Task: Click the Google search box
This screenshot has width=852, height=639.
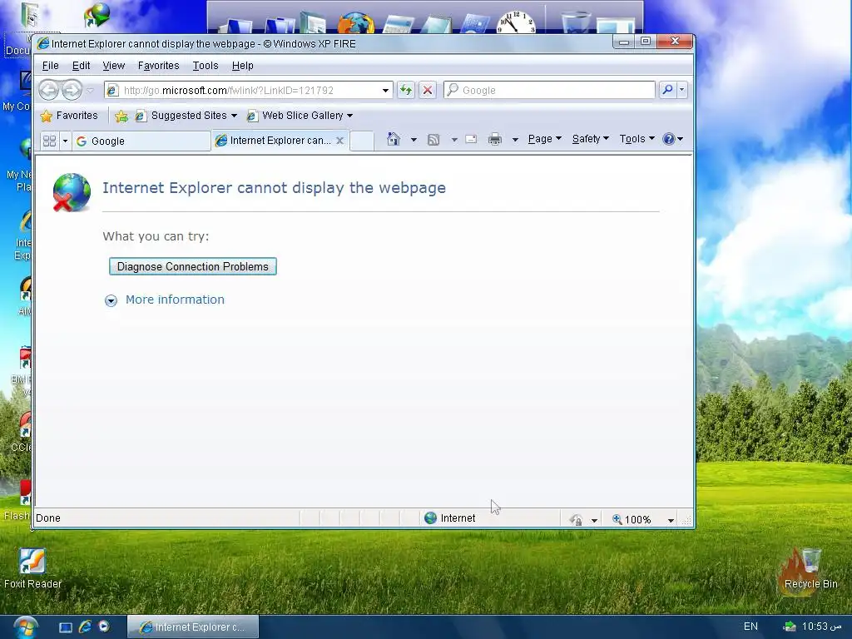Action: click(x=549, y=90)
